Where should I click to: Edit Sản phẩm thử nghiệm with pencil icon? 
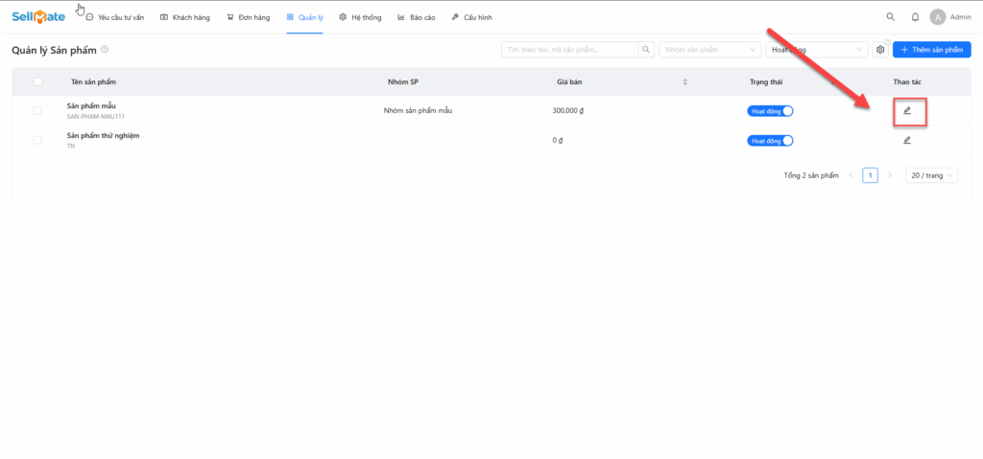907,140
